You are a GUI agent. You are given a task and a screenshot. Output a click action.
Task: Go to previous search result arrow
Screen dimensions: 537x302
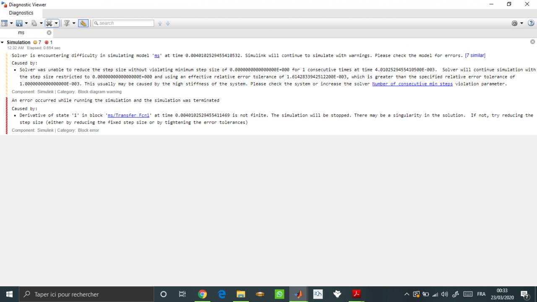point(160,23)
